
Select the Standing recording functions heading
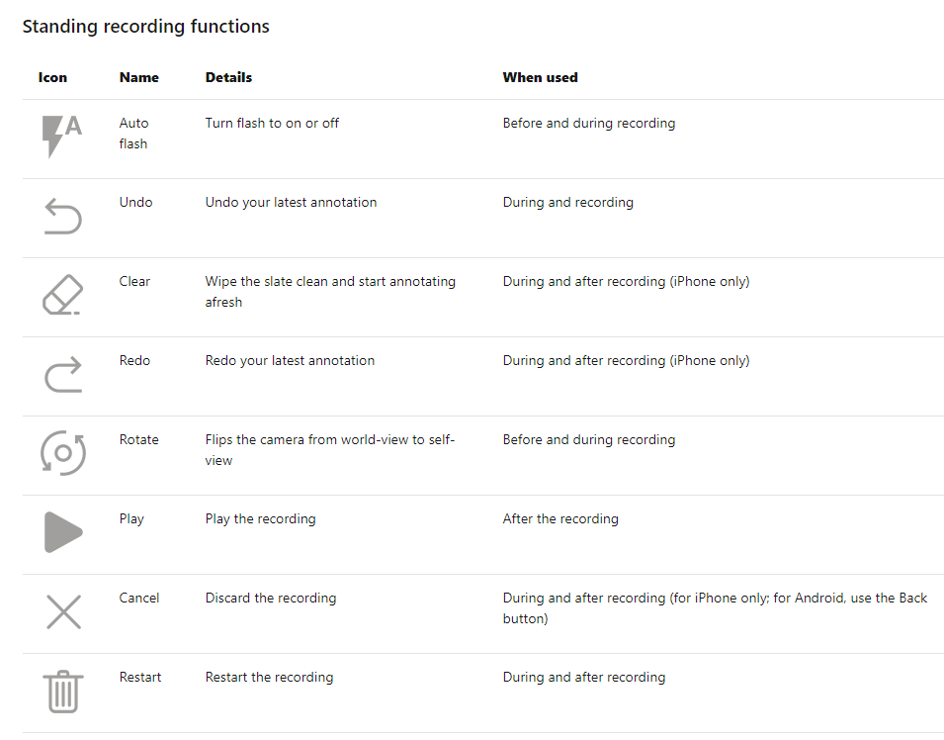pyautogui.click(x=145, y=27)
